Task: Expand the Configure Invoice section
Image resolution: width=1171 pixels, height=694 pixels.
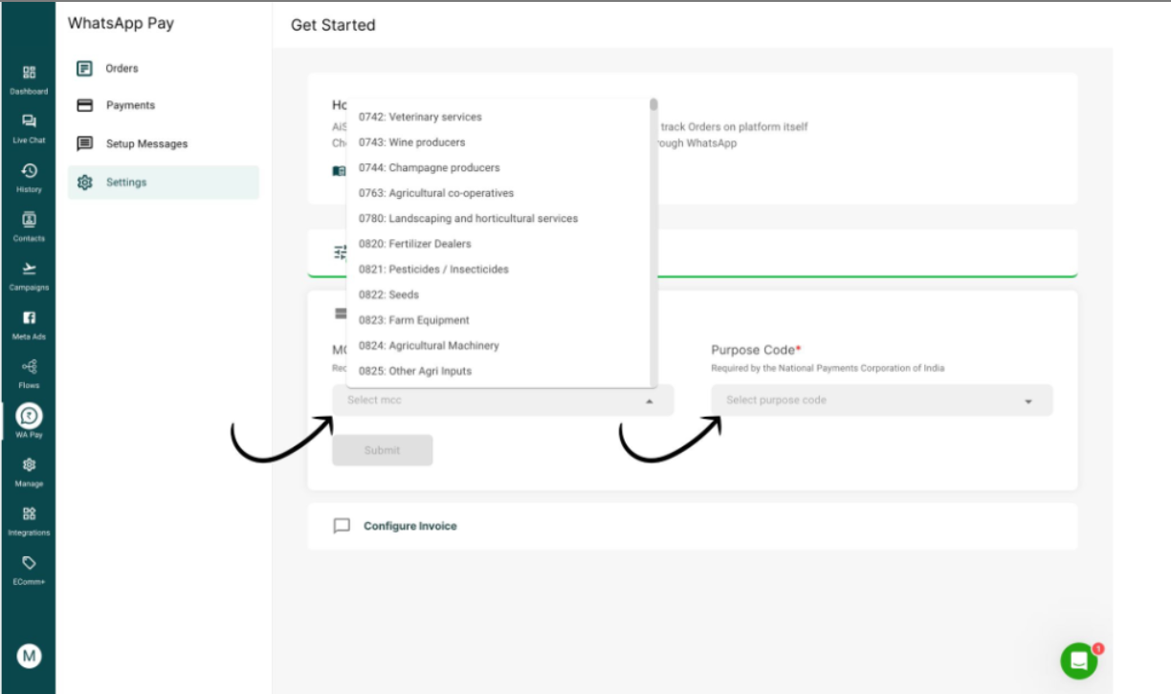Action: pyautogui.click(x=692, y=526)
